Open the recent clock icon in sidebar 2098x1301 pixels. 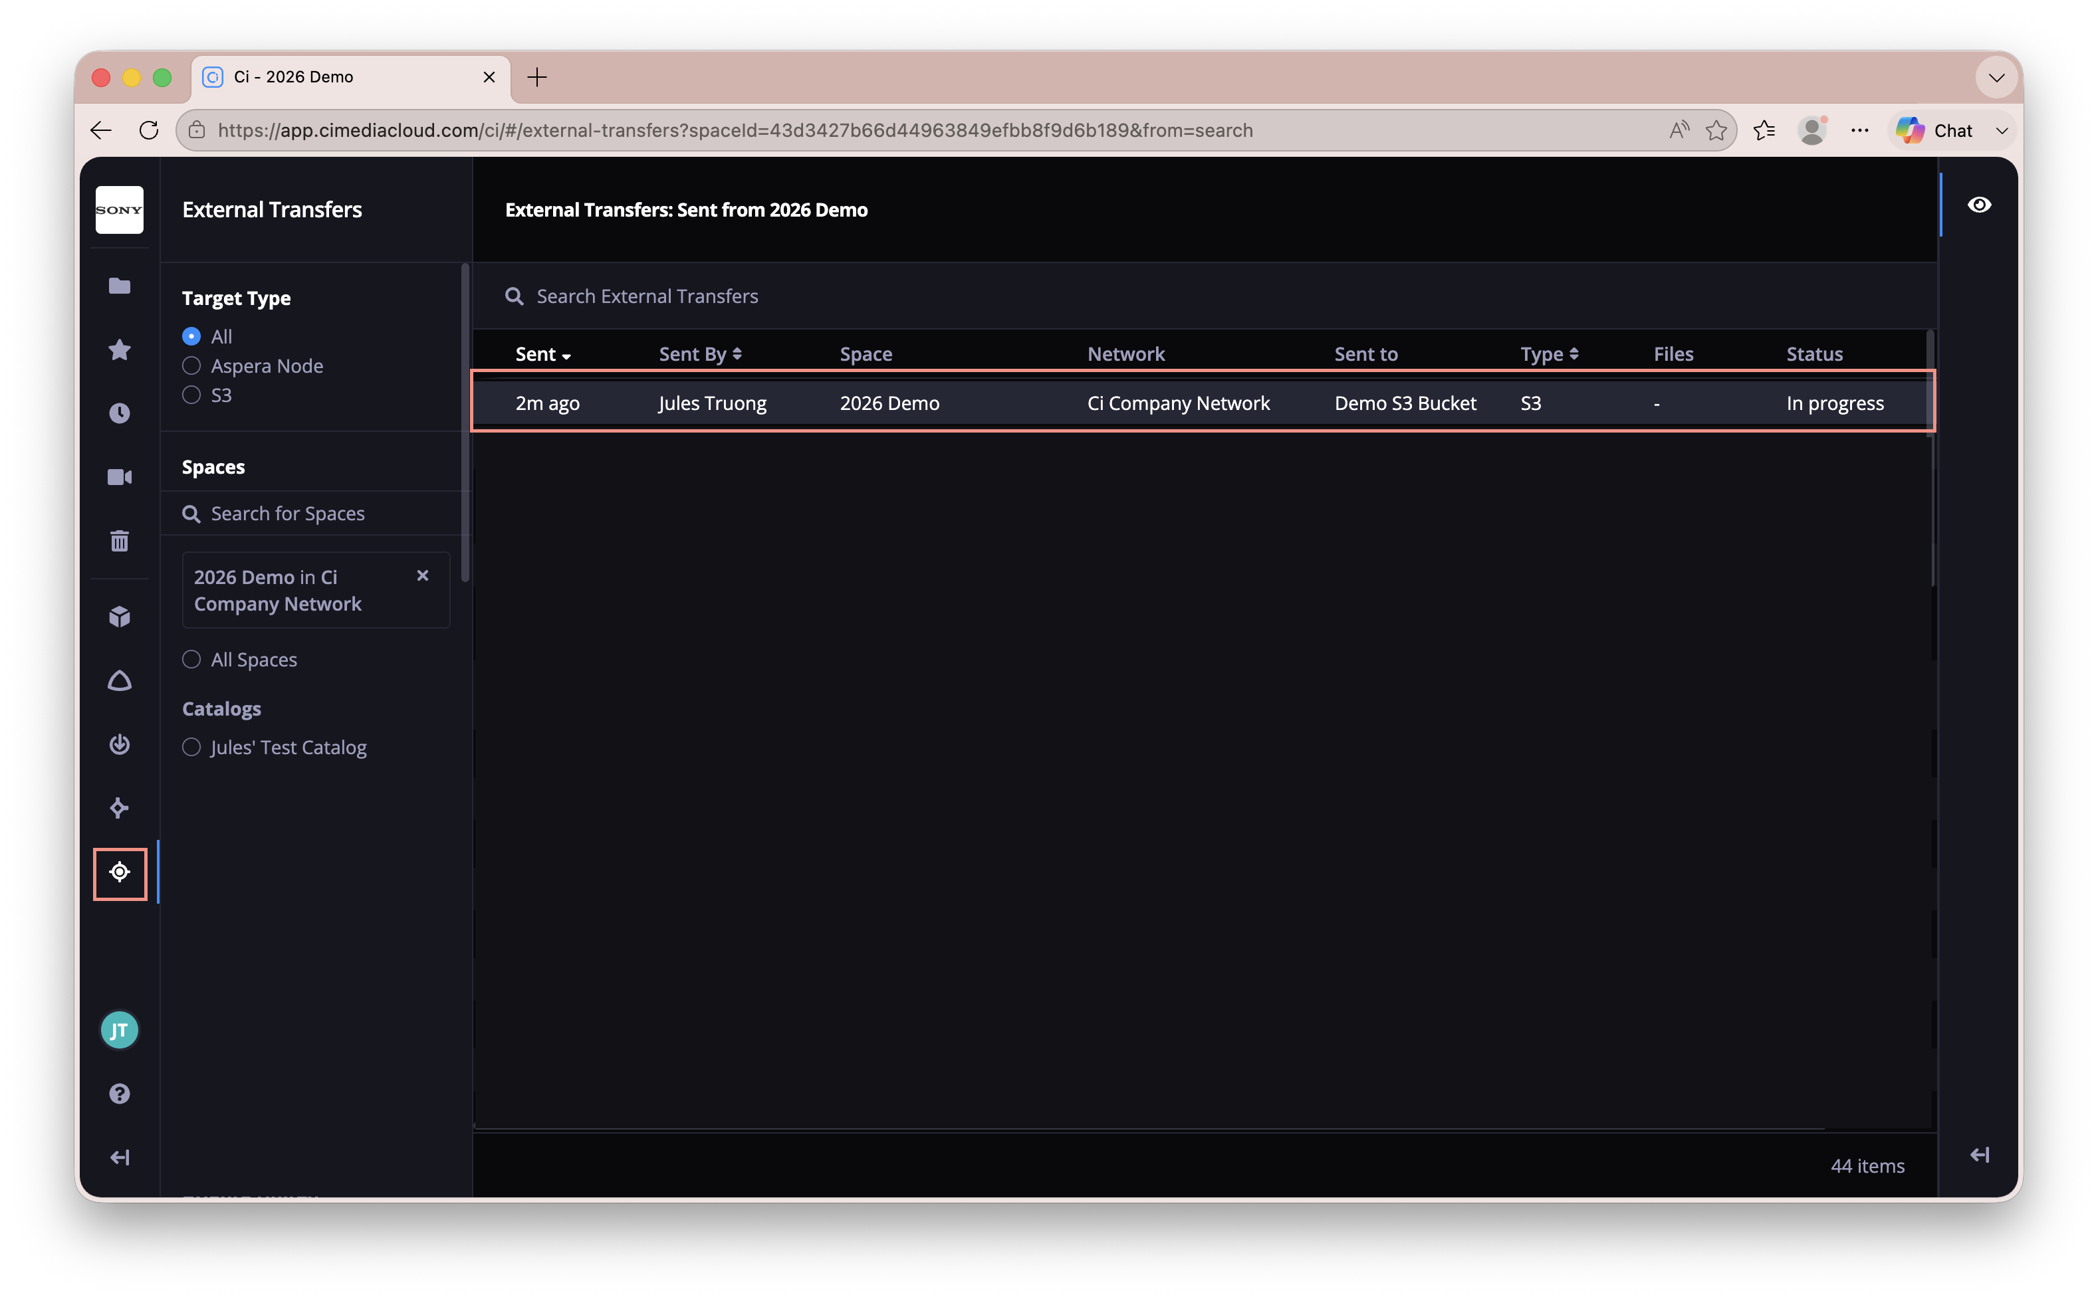[x=119, y=413]
